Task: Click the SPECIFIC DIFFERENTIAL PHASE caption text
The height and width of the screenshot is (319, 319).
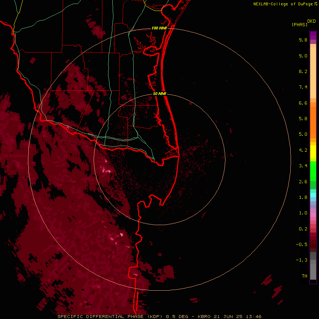Action: 101,317
